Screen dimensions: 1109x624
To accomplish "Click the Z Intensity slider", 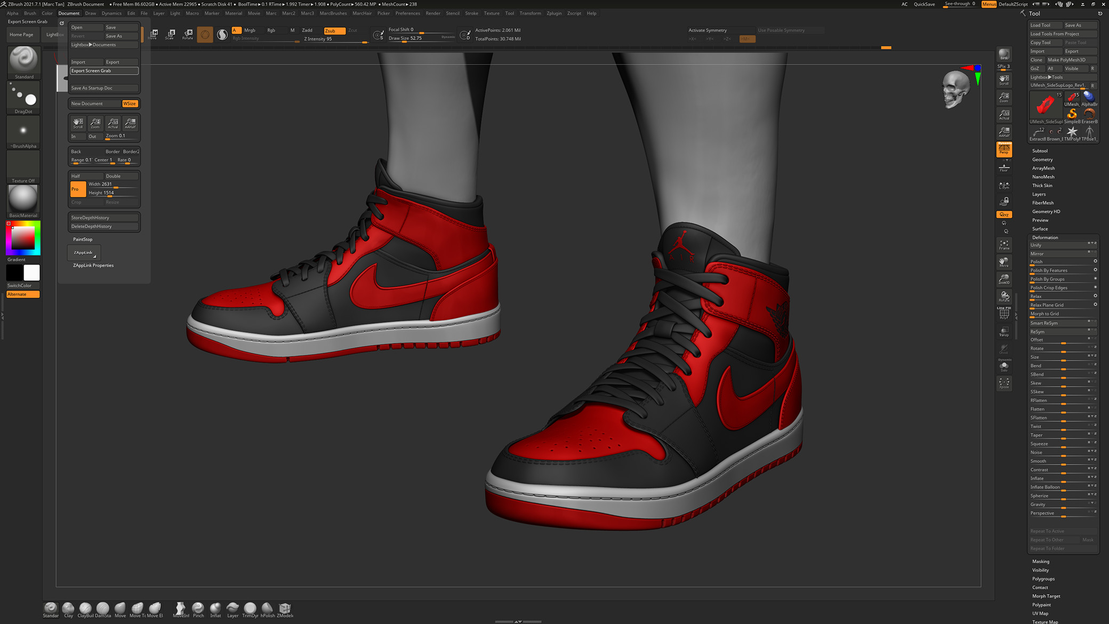I will [x=335, y=39].
